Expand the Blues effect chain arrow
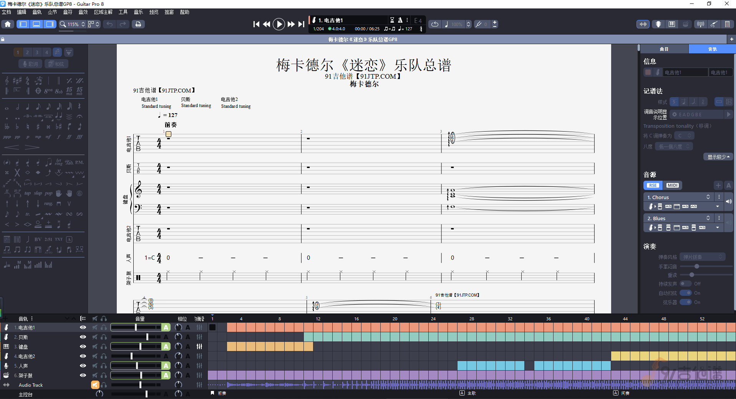 pos(718,228)
